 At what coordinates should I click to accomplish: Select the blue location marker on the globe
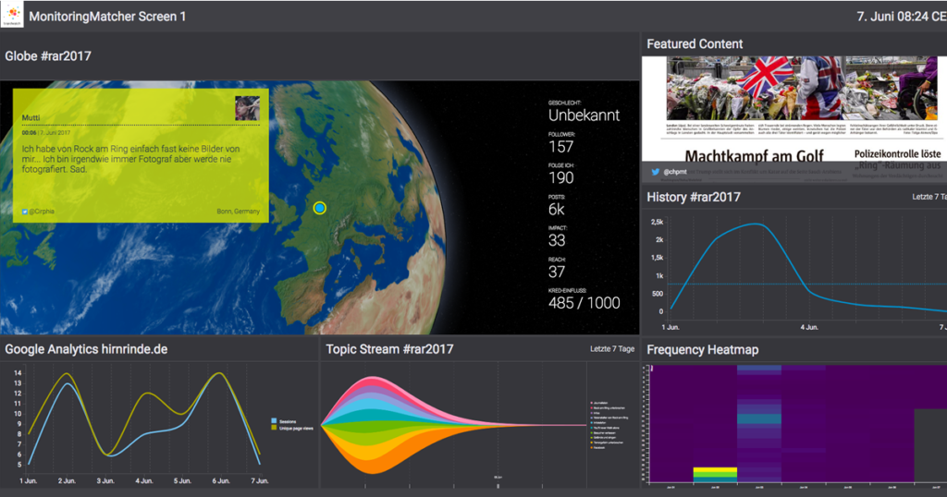coord(320,208)
